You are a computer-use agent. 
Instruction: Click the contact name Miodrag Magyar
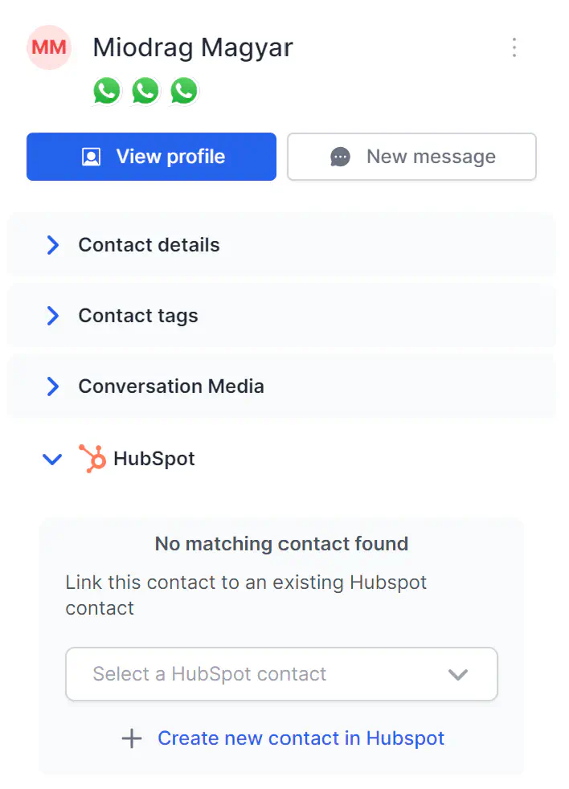pos(193,47)
